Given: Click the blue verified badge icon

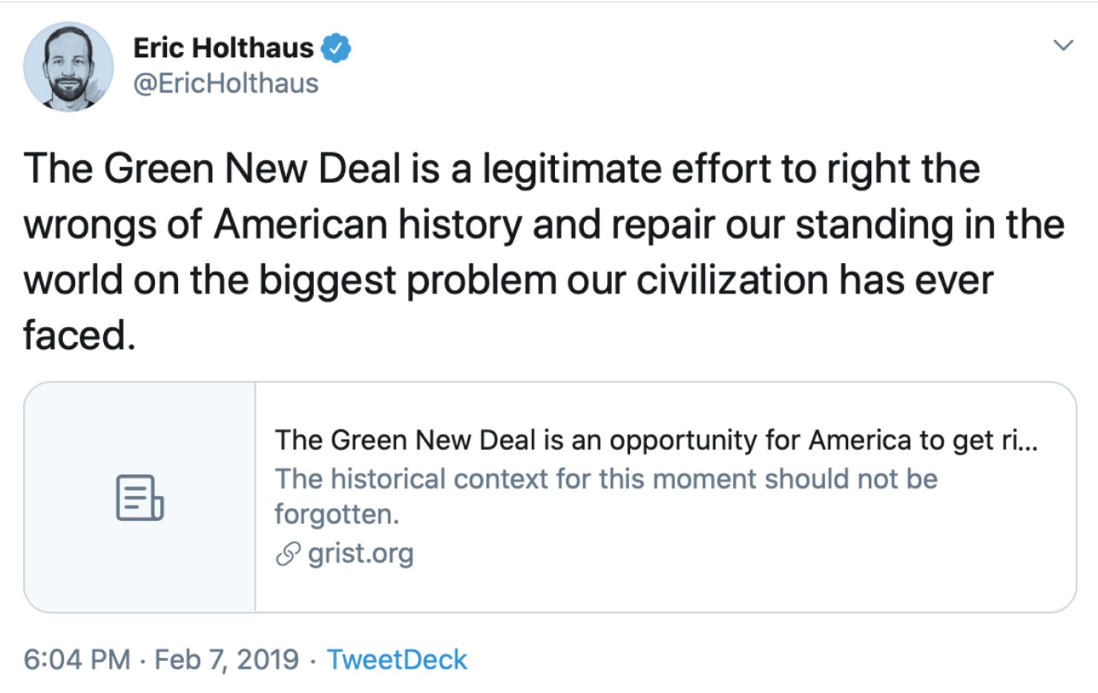Looking at the screenshot, I should [335, 47].
